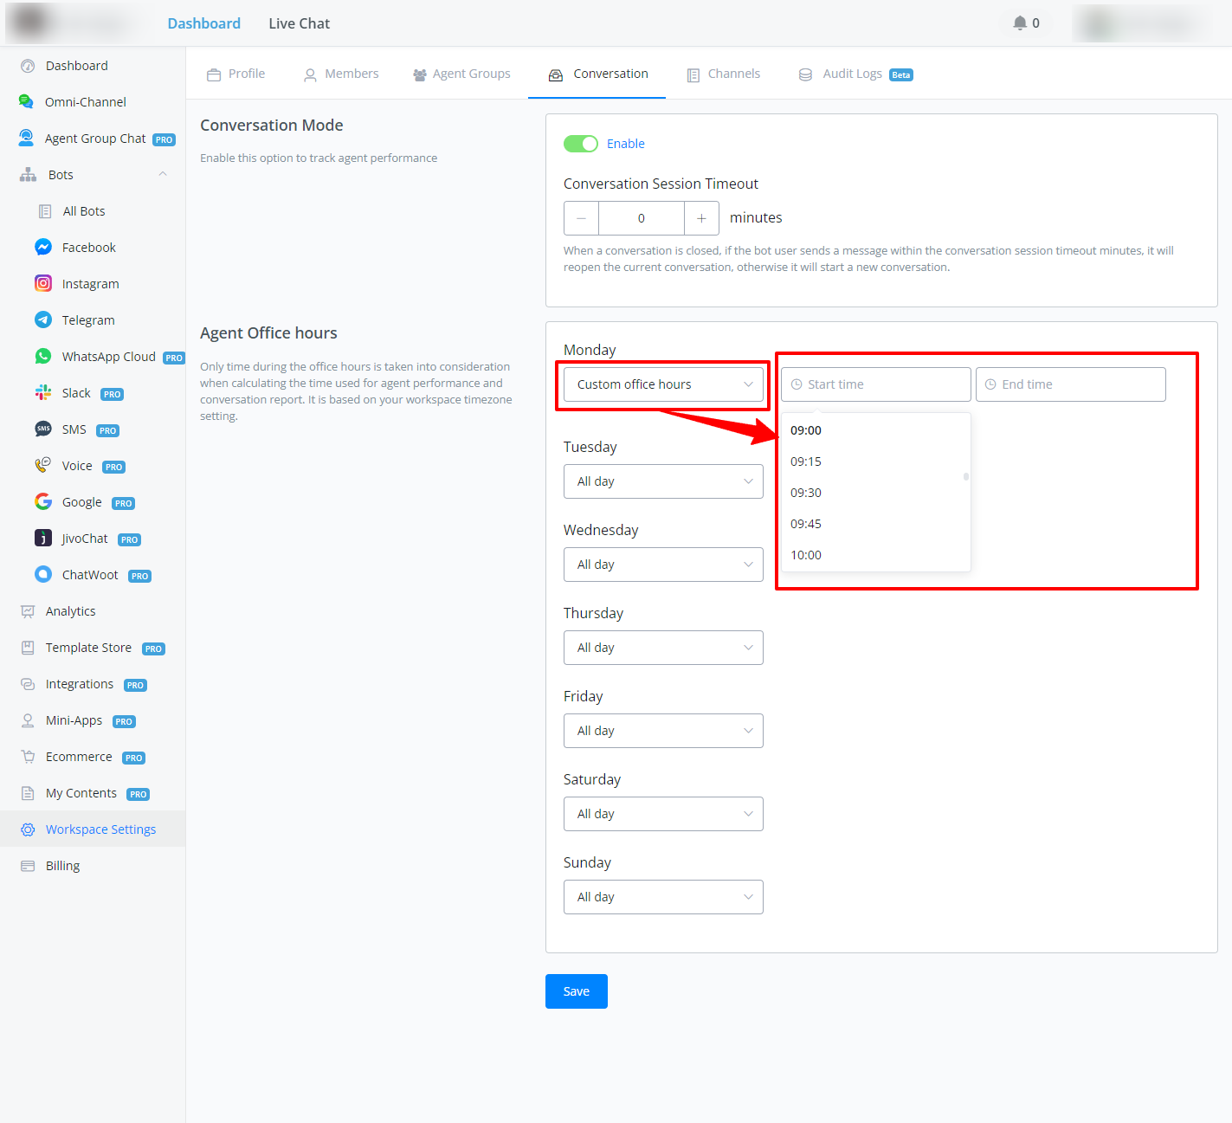The width and height of the screenshot is (1232, 1123).
Task: Click the time list scrollbar thumb
Action: tap(966, 476)
